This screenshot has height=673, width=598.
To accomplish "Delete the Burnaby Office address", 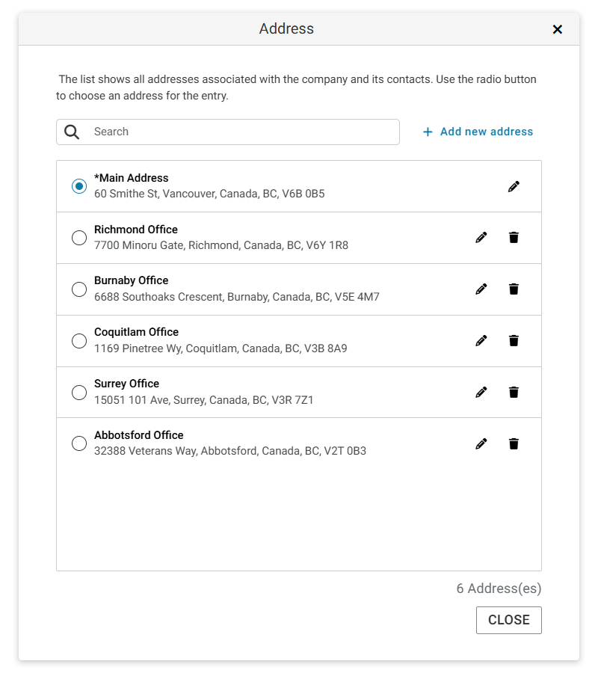I will click(514, 289).
